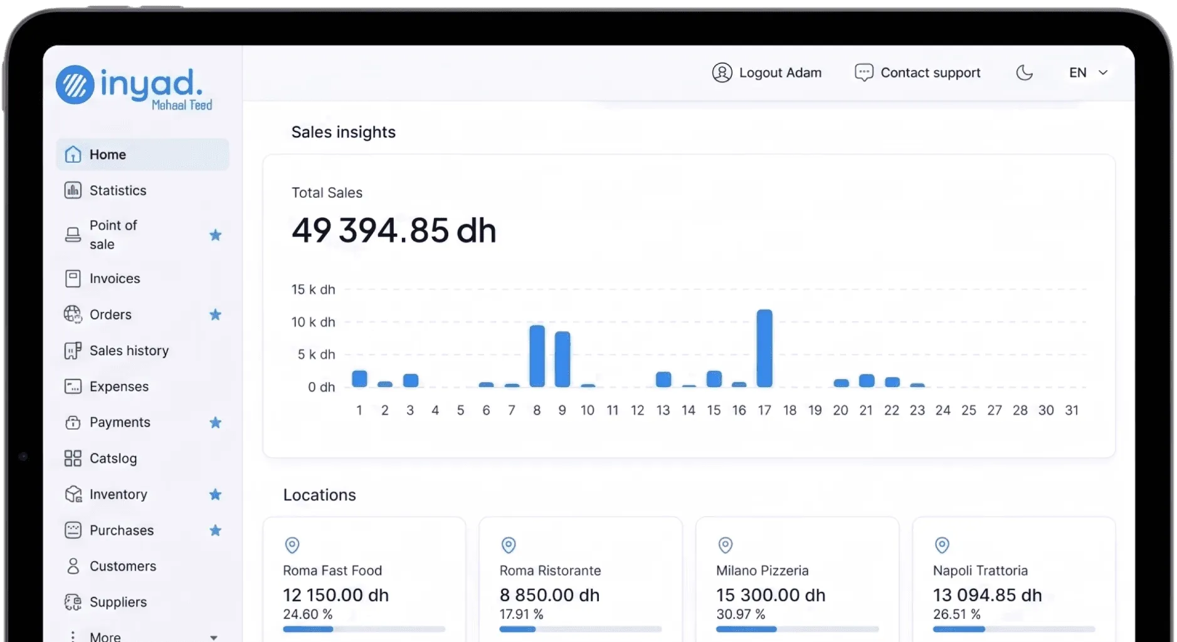Click the Point of sale register icon
The image size is (1177, 642).
73,235
